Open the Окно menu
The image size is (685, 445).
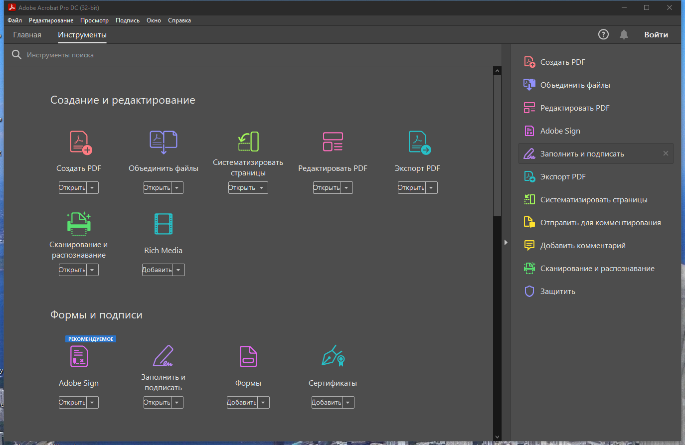pos(154,20)
